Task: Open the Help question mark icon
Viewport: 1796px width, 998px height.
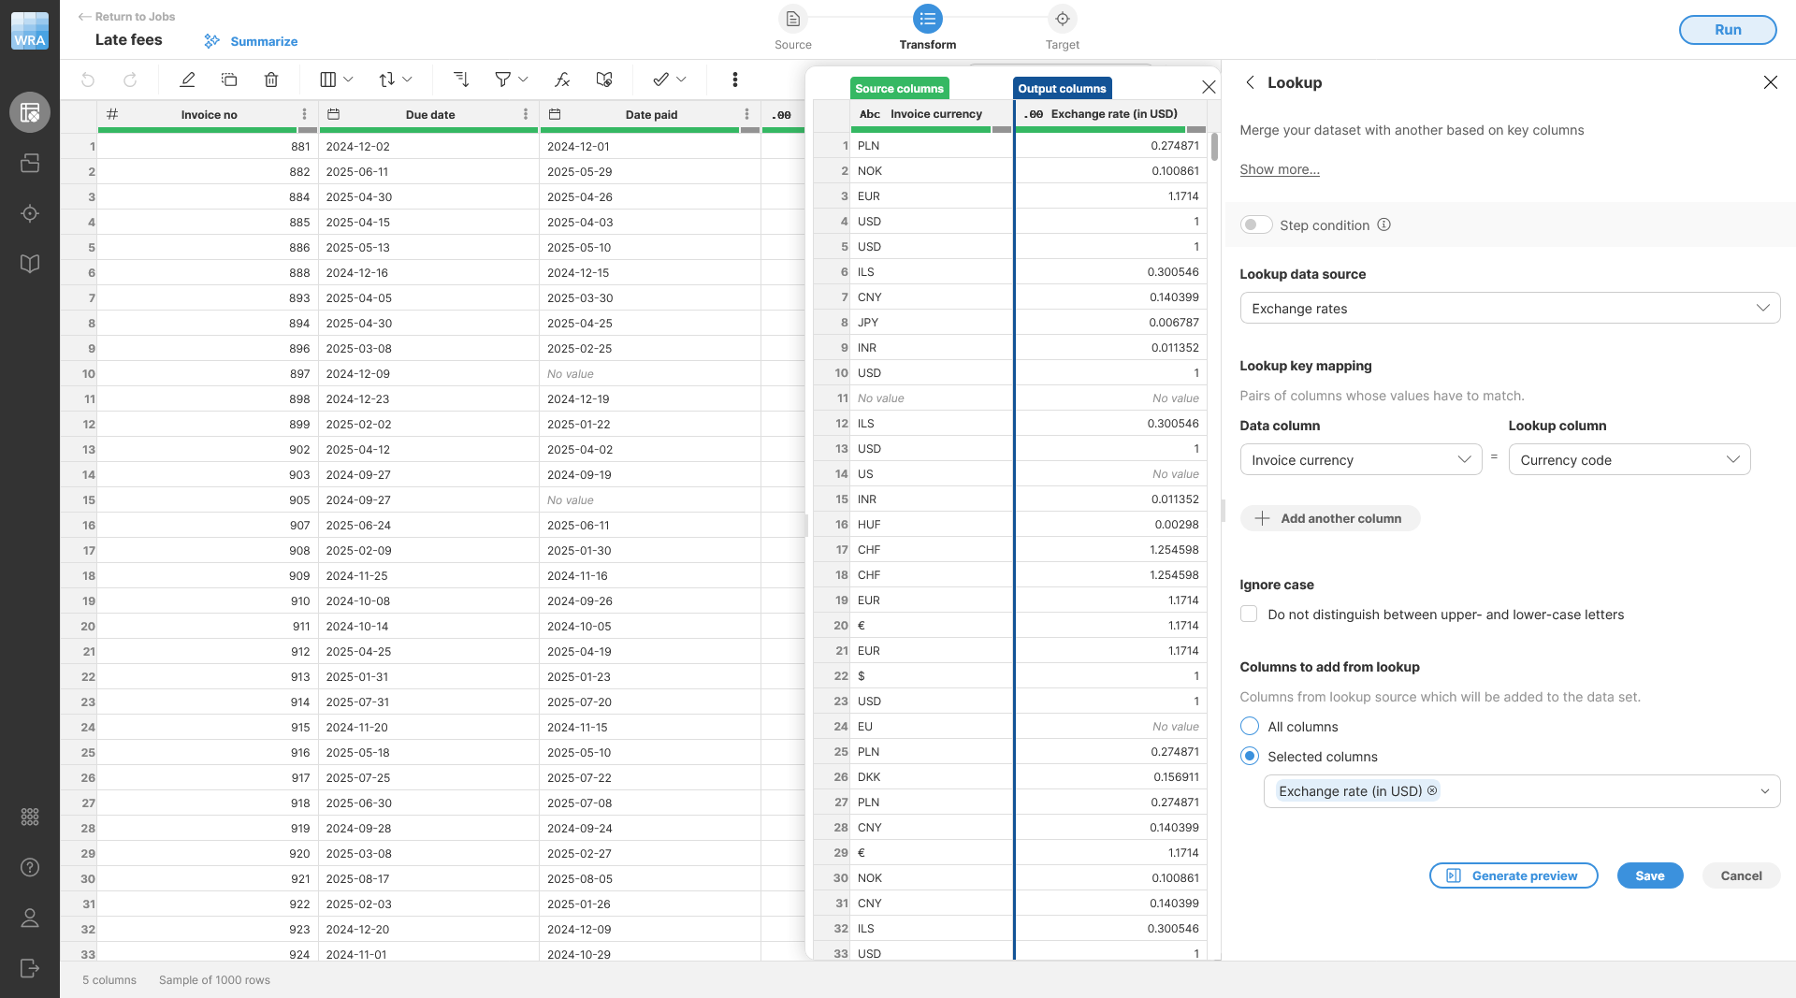Action: tap(30, 867)
